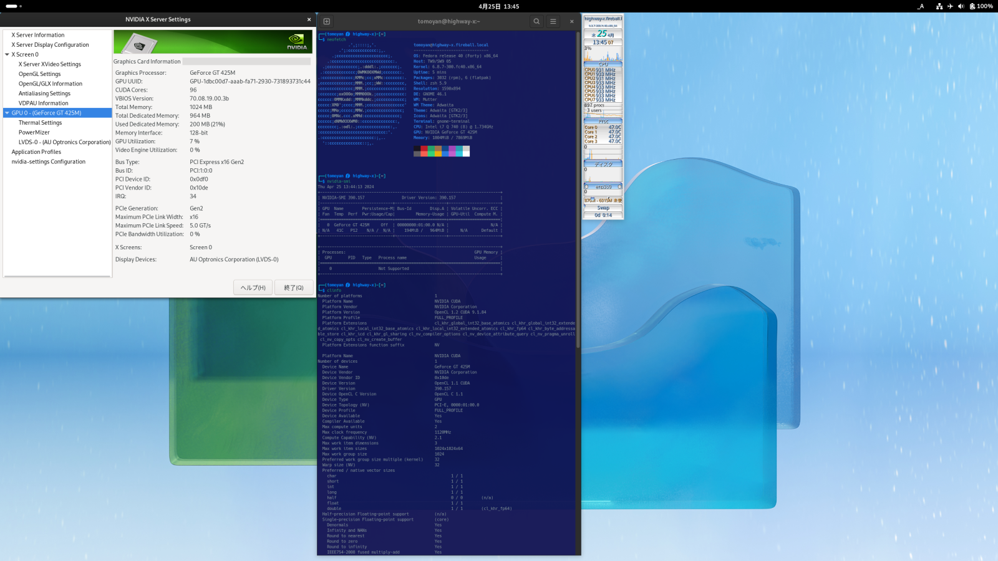Image resolution: width=998 pixels, height=561 pixels.
Task: Click the GPU UUID value
Action: point(250,82)
